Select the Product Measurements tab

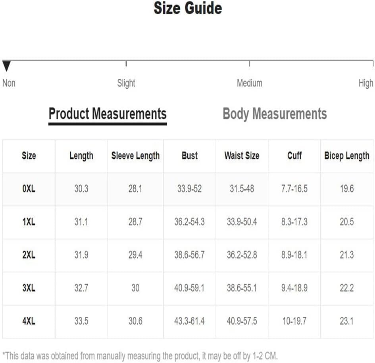pyautogui.click(x=108, y=114)
